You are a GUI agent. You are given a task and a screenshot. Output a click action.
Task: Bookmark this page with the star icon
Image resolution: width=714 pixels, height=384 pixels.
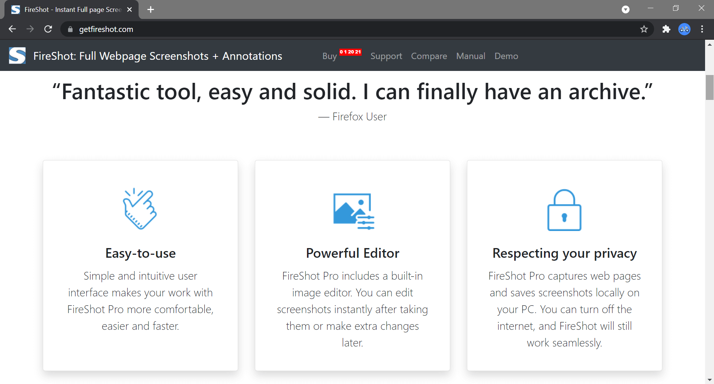(644, 29)
